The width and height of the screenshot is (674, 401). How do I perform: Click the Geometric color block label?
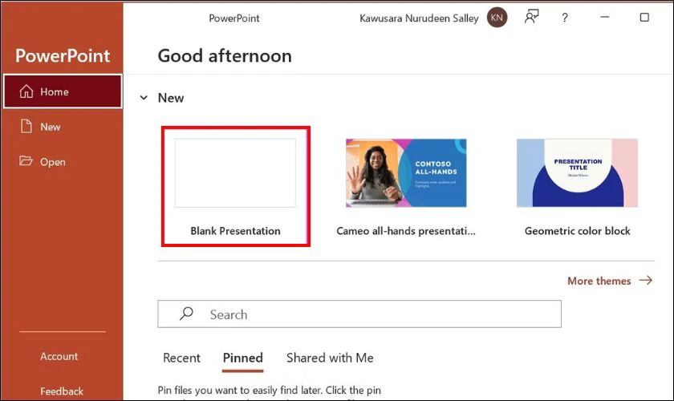point(577,231)
